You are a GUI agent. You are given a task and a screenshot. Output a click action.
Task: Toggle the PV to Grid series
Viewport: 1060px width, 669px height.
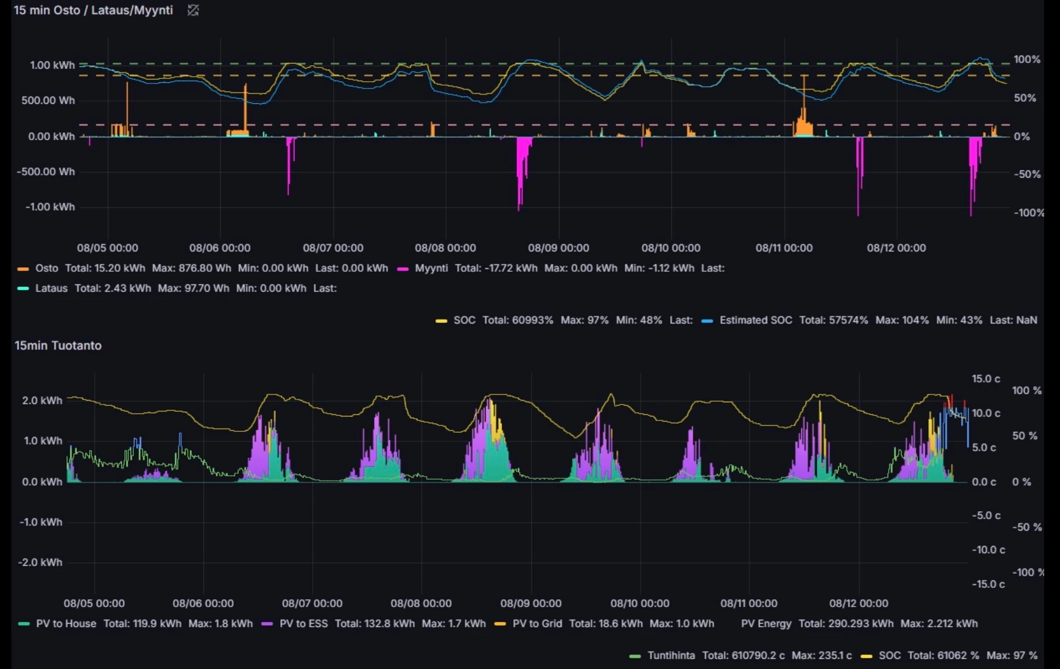click(x=537, y=624)
